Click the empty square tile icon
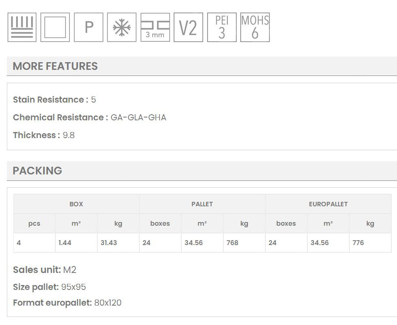Viewport: 397px width, 325px height. [x=55, y=27]
